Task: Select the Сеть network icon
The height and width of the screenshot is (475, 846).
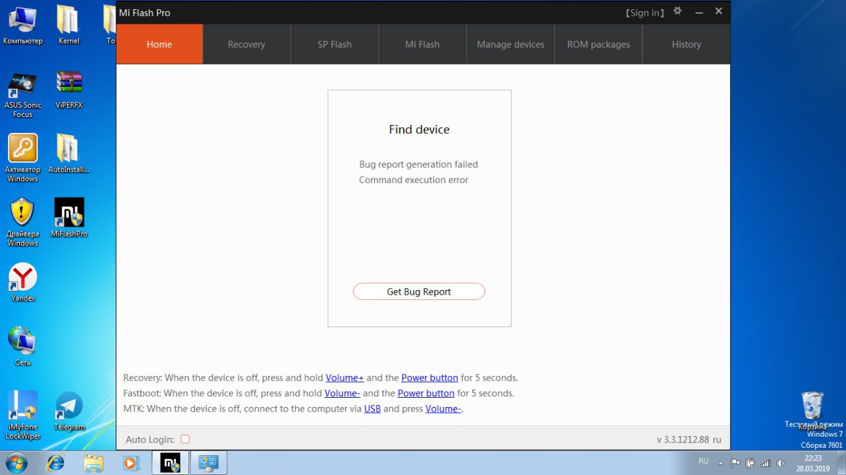Action: pos(22,346)
